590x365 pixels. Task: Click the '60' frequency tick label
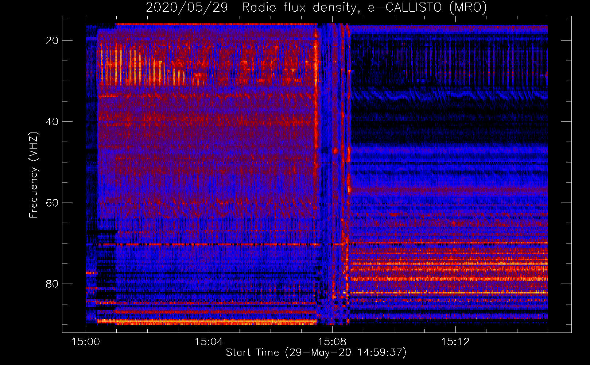tap(53, 203)
